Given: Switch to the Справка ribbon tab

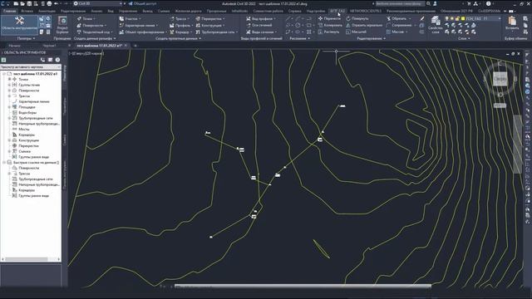Looking at the screenshot, I should [294, 11].
